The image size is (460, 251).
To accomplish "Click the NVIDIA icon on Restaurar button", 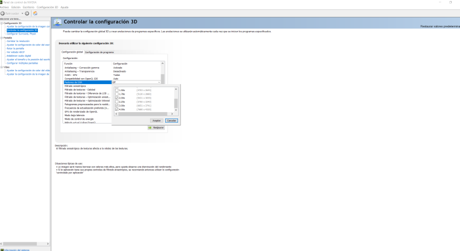I will point(150,128).
